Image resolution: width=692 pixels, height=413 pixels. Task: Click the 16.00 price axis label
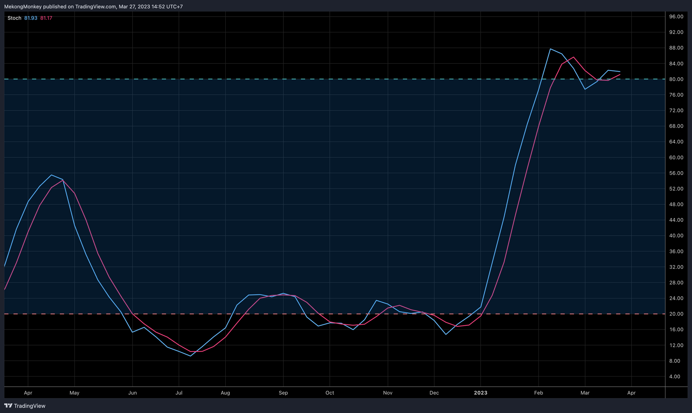coord(676,329)
